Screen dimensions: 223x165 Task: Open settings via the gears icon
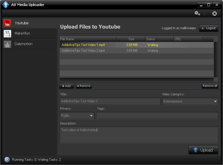[x=197, y=13]
